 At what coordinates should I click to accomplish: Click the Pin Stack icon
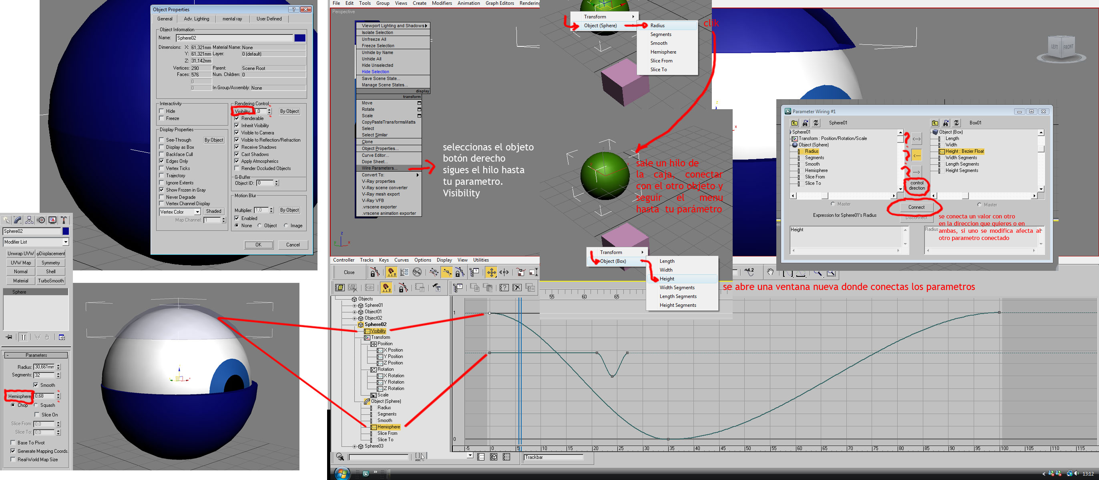[9, 337]
